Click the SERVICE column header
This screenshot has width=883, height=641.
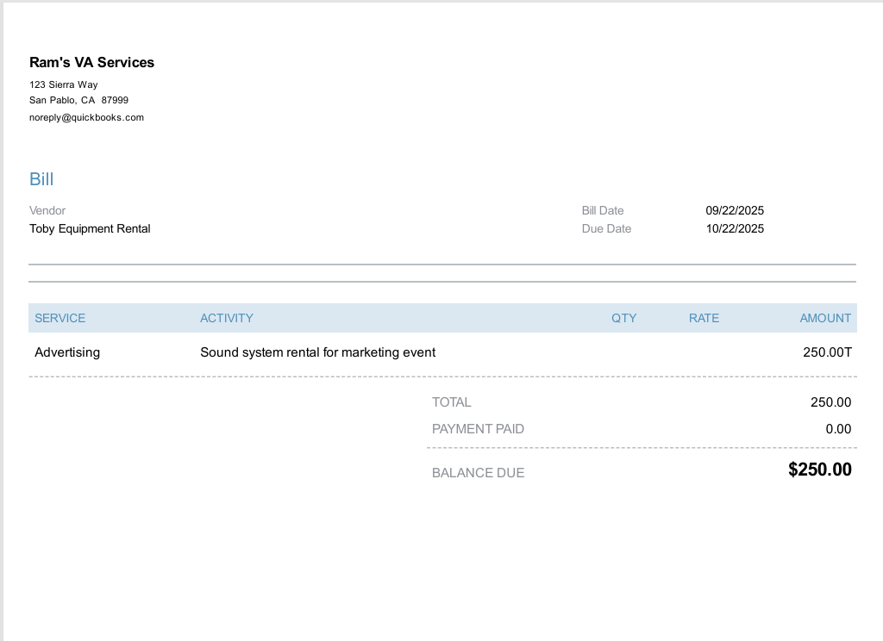point(60,318)
